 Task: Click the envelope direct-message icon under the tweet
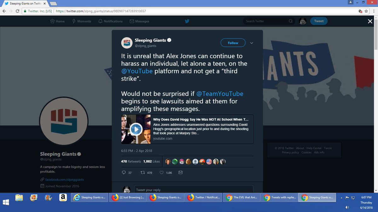[180, 172]
